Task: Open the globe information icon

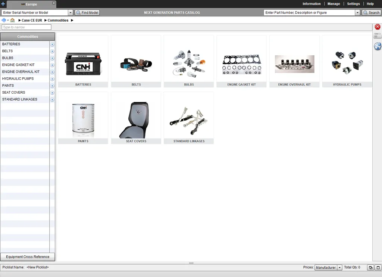Action: tap(378, 46)
